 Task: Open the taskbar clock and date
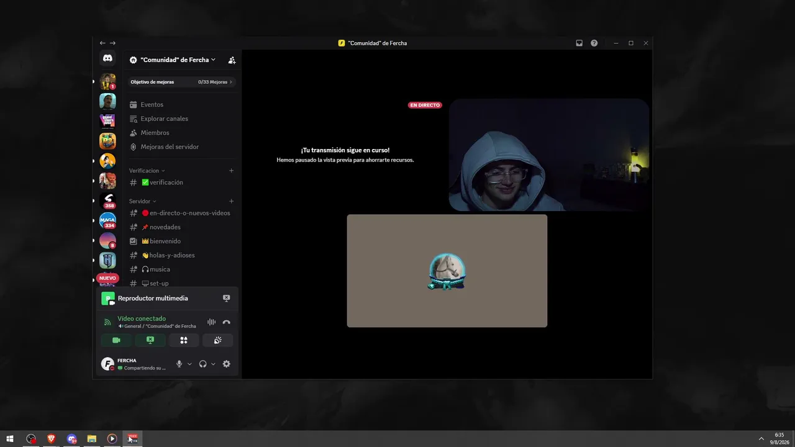pos(779,439)
